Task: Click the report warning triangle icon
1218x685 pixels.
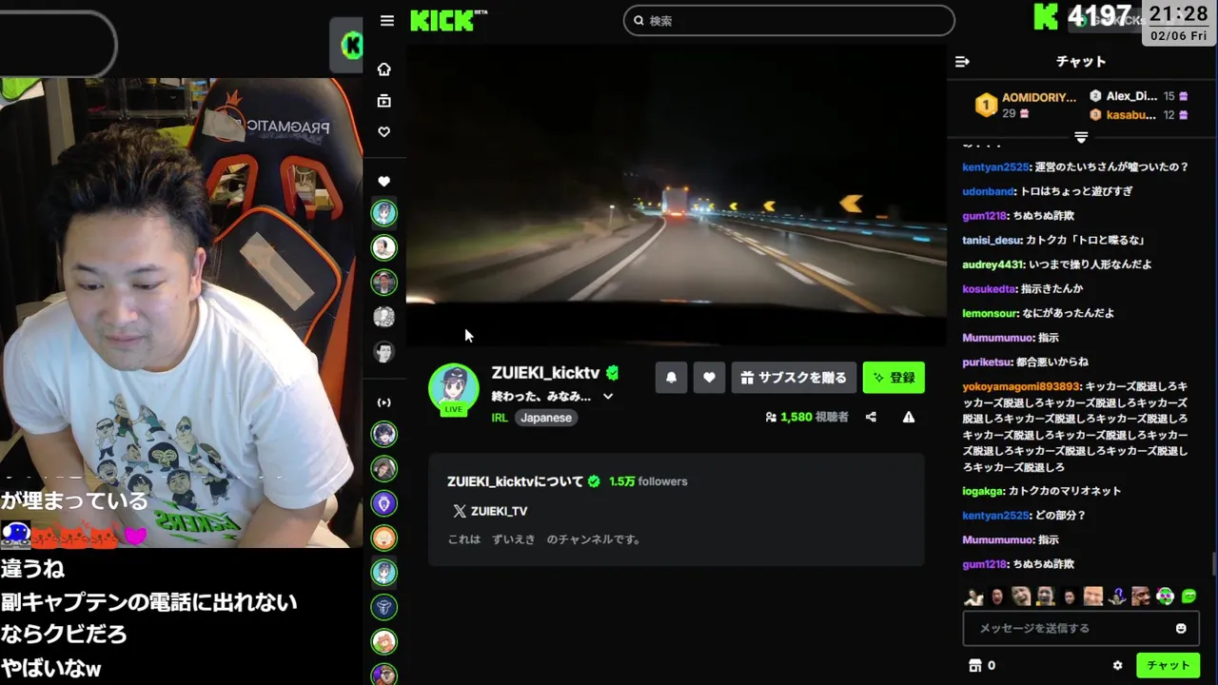Action: (909, 417)
